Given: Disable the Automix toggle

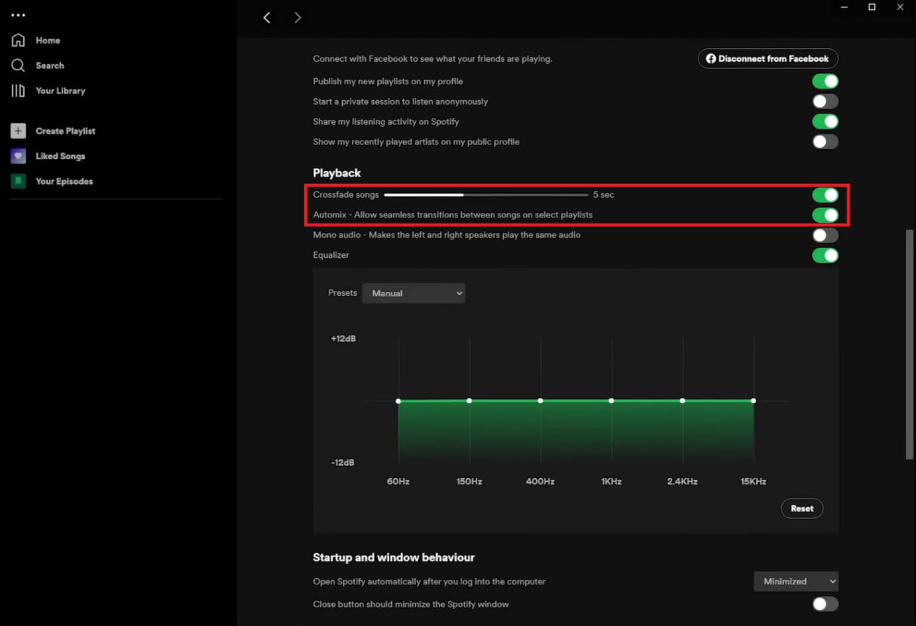Looking at the screenshot, I should pyautogui.click(x=825, y=215).
